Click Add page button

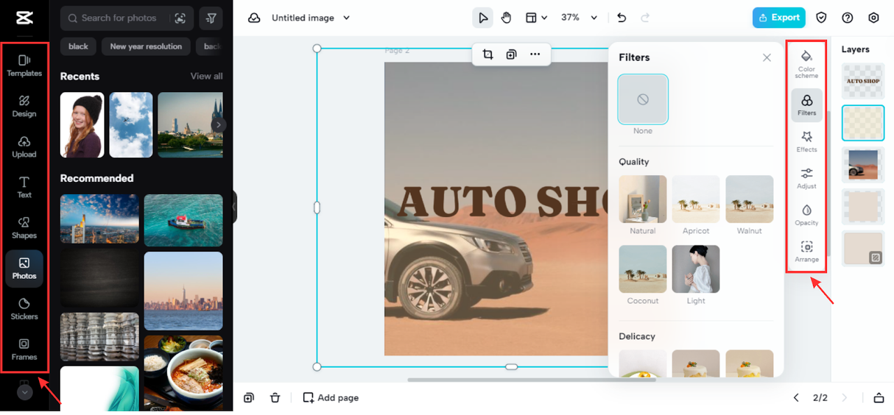pos(330,398)
